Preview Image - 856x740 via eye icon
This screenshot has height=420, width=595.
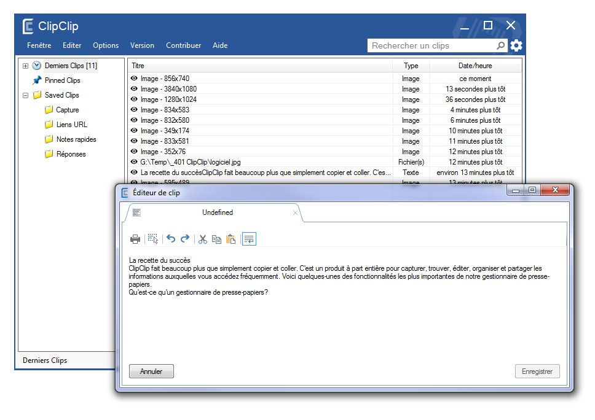(x=134, y=78)
